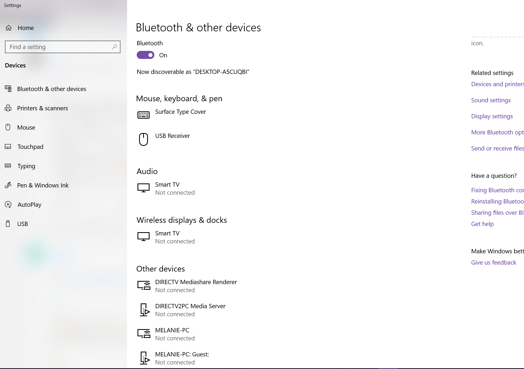524x369 pixels.
Task: Click the Find a setting field
Action: coord(59,47)
